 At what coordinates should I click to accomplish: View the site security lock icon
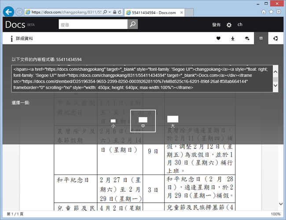point(114,12)
